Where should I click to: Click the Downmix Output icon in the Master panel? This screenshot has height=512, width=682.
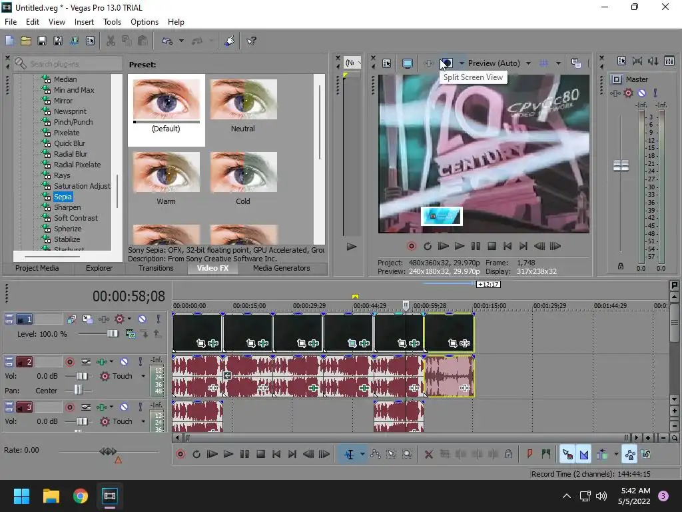(637, 61)
